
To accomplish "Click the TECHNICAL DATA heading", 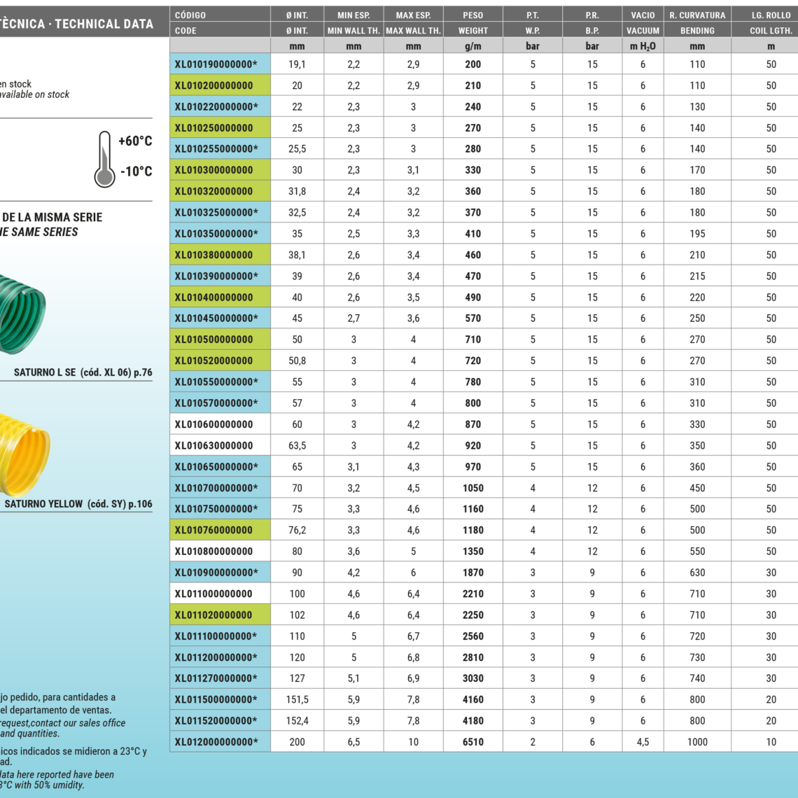I will pyautogui.click(x=104, y=24).
